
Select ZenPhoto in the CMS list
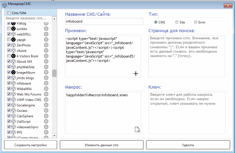tap(24, 45)
